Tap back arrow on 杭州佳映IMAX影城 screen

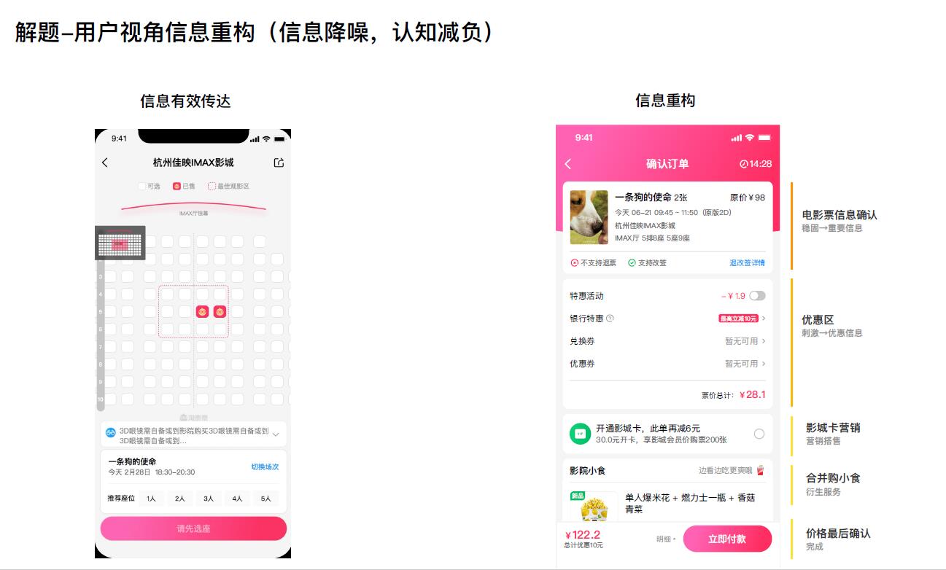click(104, 163)
